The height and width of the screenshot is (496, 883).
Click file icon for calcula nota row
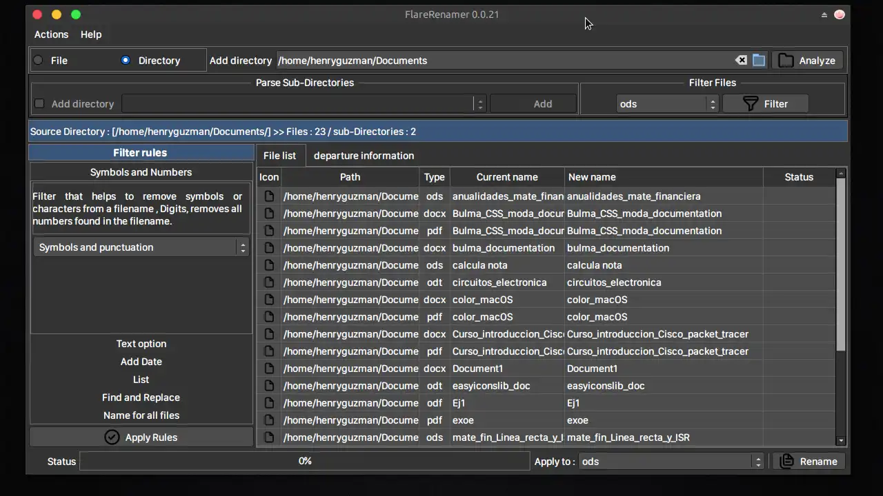point(269,265)
